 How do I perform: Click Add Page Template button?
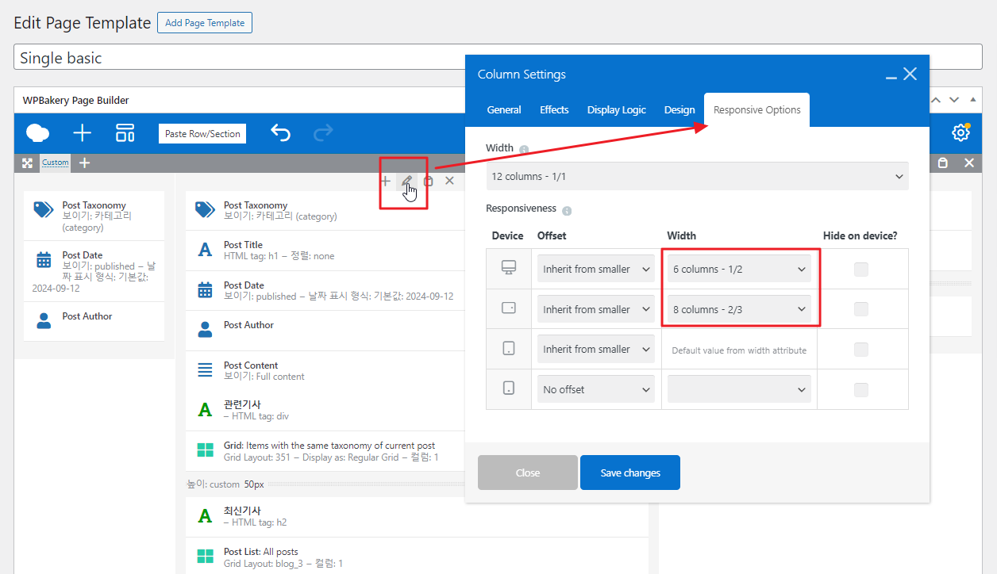pos(205,23)
